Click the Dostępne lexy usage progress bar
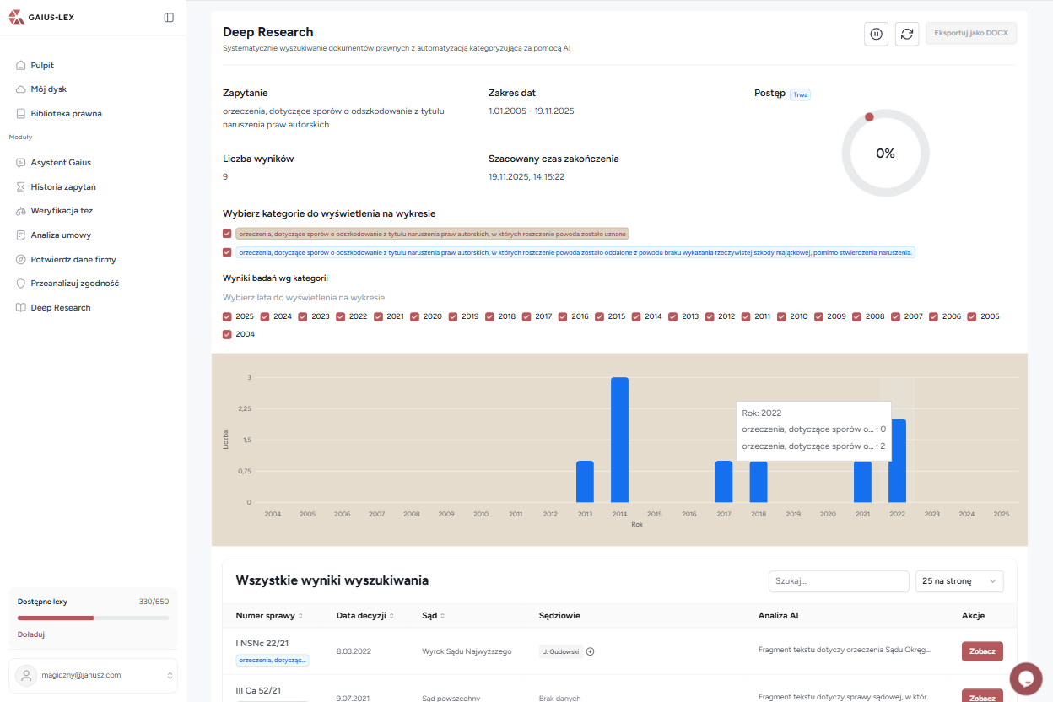Viewport: 1053px width, 702px height. (x=93, y=618)
